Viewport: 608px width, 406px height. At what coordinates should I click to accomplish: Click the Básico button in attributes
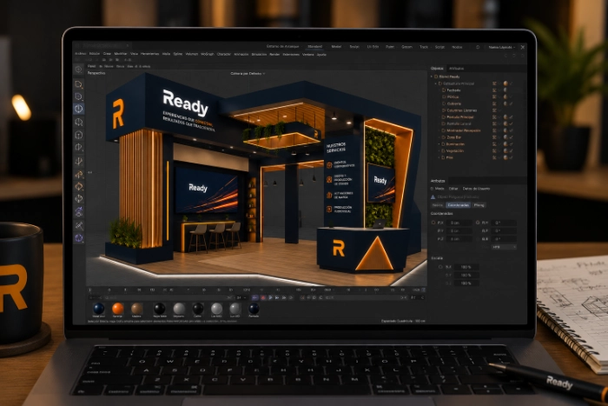coord(438,205)
